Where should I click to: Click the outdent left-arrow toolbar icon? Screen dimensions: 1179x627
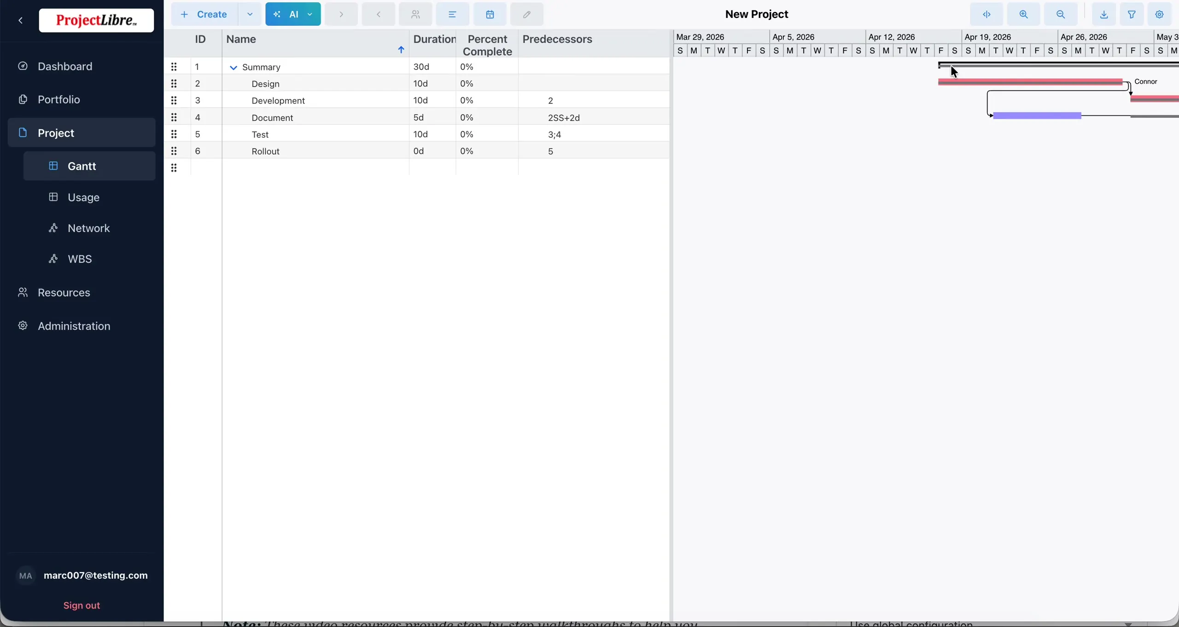(379, 14)
